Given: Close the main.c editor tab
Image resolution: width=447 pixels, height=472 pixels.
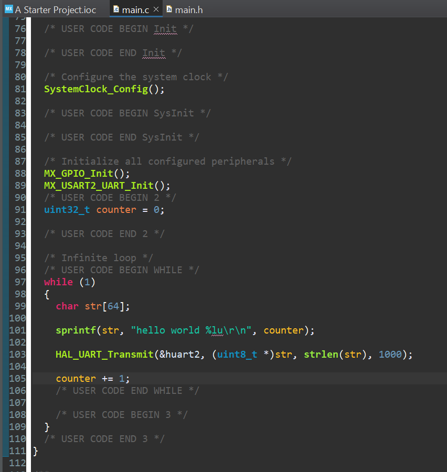Looking at the screenshot, I should click(x=156, y=9).
